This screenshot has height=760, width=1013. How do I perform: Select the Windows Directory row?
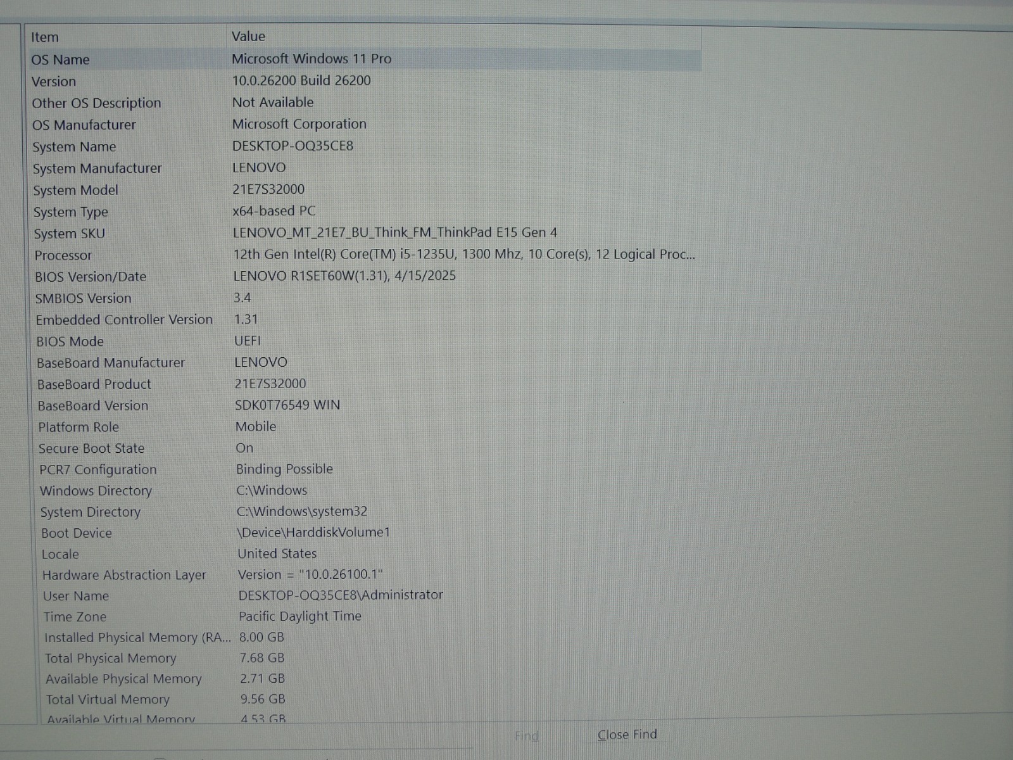point(96,491)
